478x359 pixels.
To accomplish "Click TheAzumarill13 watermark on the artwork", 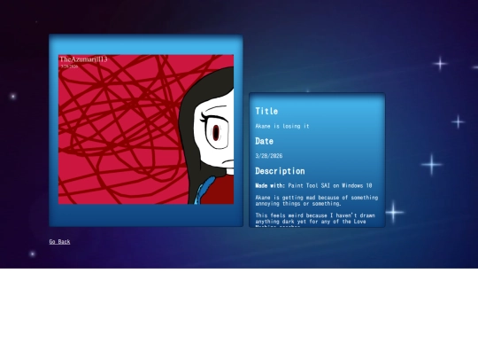I will 83,59.
